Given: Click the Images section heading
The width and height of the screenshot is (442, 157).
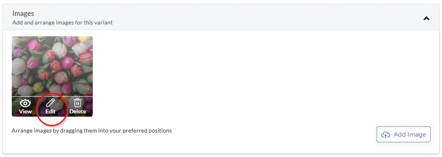Looking at the screenshot, I should tap(23, 13).
